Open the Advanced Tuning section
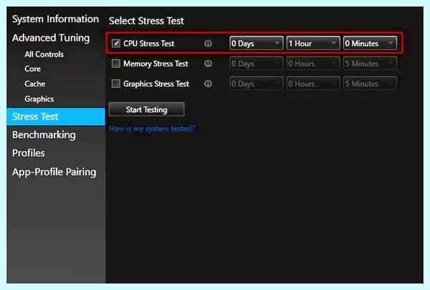Image resolution: width=430 pixels, height=290 pixels. 51,38
